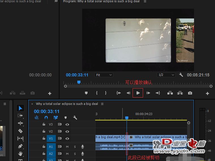The image size is (215, 161).
Task: Close the sequence tab in timeline
Action: (x=32, y=104)
